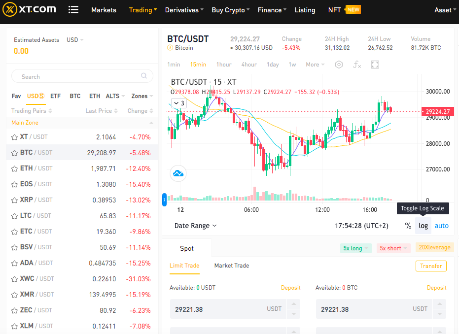Click the blue cloud chart icon
459x334 pixels.
[x=178, y=173]
